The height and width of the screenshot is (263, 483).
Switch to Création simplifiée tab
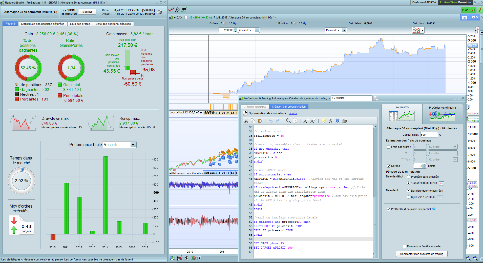tap(255, 107)
